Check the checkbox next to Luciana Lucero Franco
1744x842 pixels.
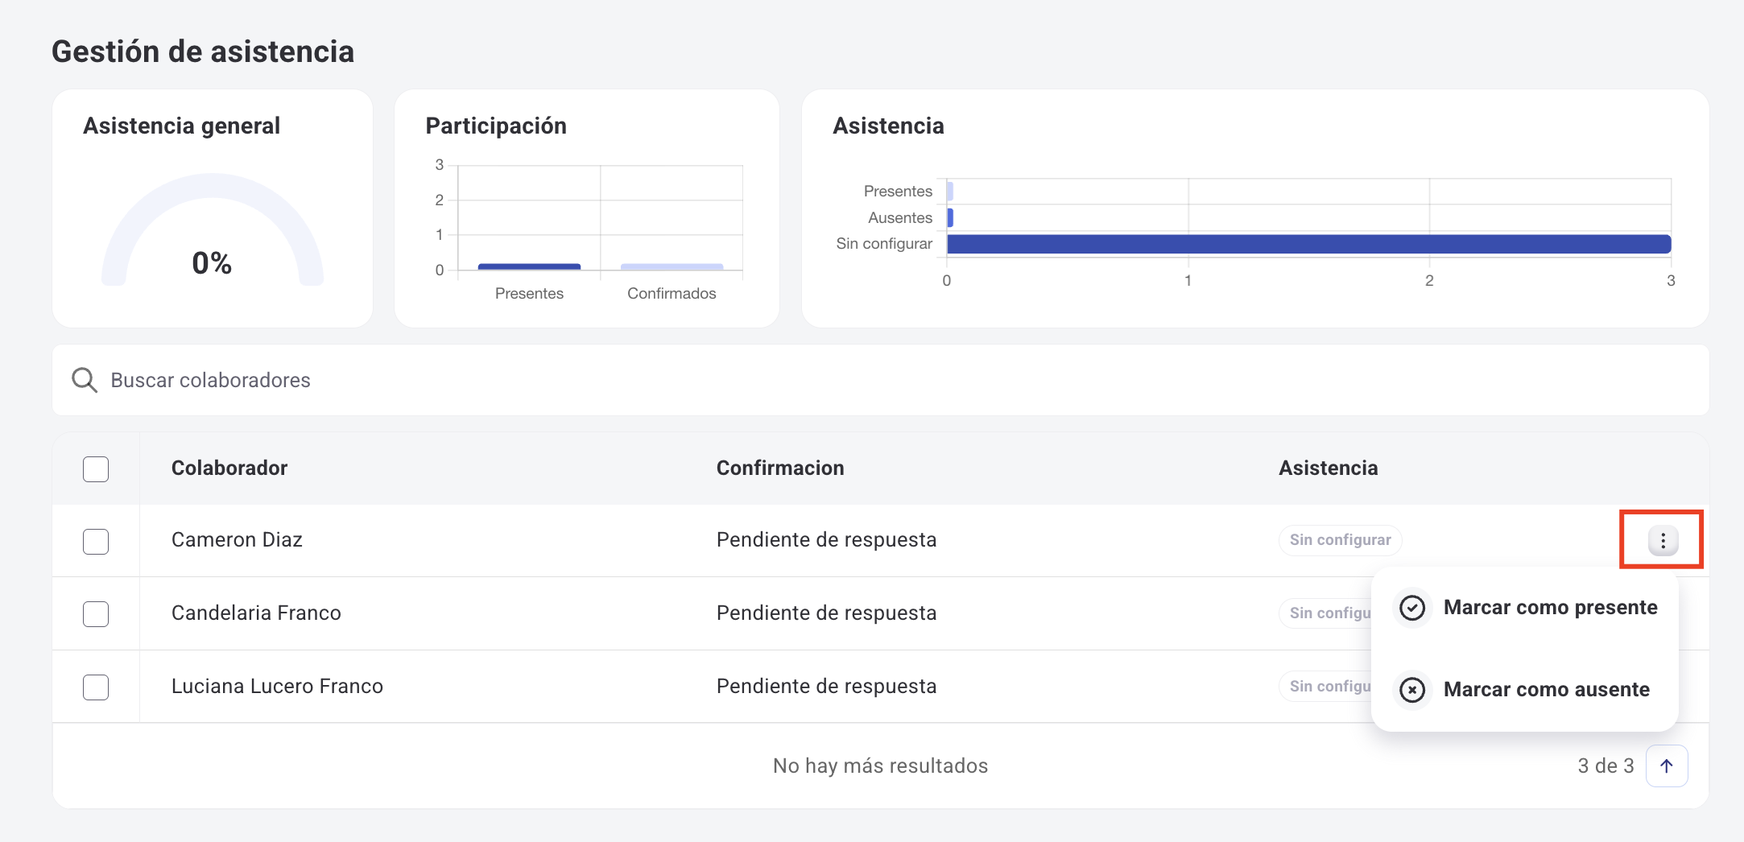coord(95,687)
